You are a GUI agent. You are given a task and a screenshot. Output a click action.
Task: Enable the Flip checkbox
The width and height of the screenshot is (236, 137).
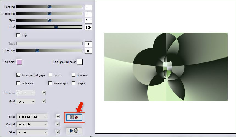(x=18, y=35)
